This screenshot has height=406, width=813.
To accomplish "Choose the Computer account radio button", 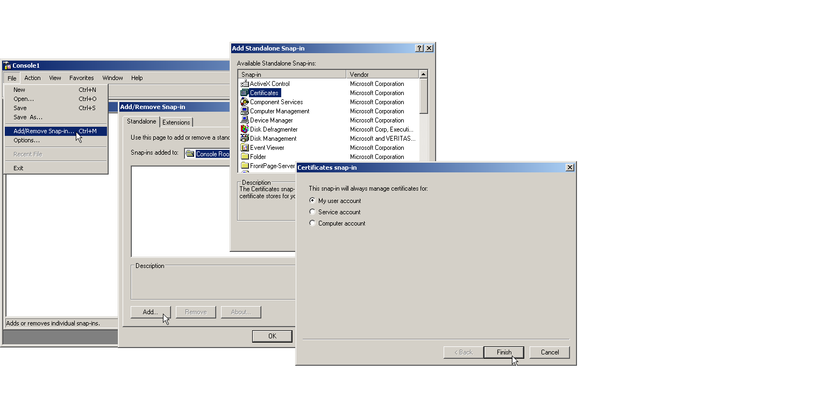I will (312, 223).
